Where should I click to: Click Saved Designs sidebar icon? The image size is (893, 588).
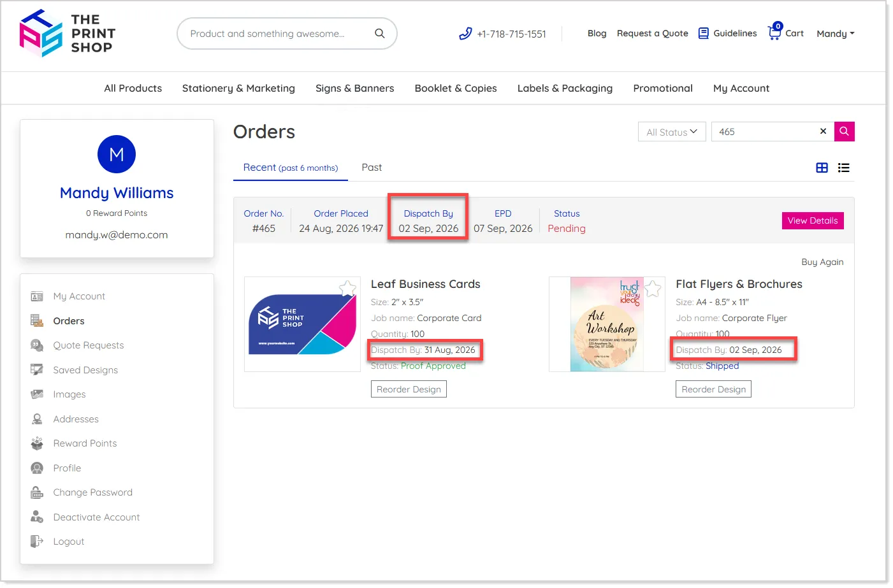click(37, 370)
